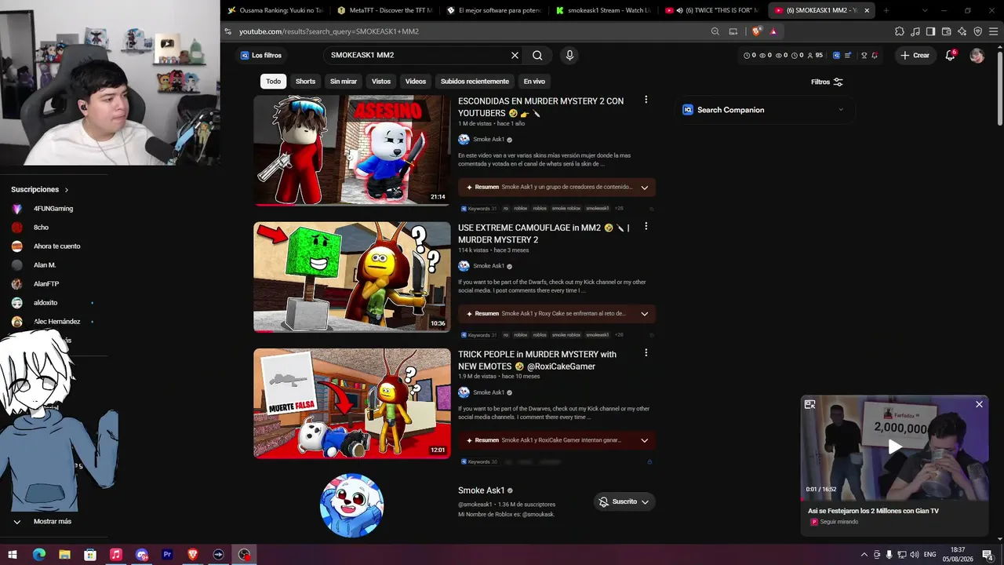Select the Subidos recientemente filter chip

click(475, 82)
